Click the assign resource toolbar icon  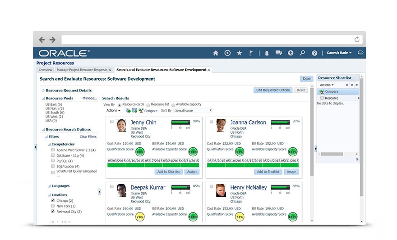tap(134, 110)
